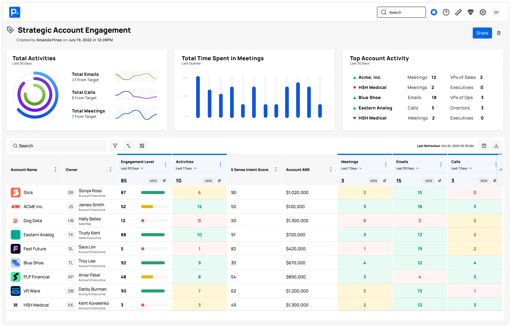
Task: Open the People.ai home logo
Action: (15, 12)
